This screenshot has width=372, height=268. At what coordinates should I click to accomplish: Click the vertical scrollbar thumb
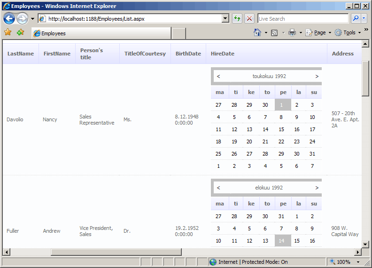point(365,79)
